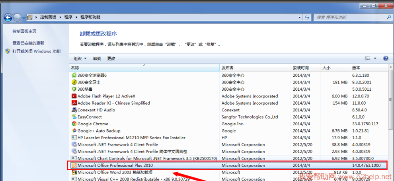The width and height of the screenshot is (394, 181).
Task: Select the Google Chrome program icon
Action: (x=74, y=124)
